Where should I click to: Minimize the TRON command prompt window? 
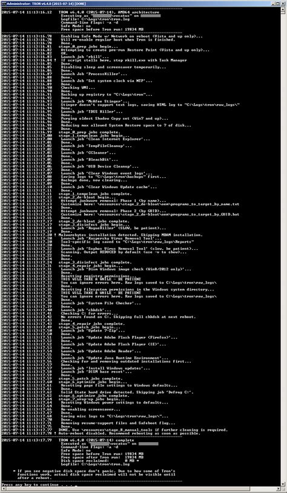273,3
